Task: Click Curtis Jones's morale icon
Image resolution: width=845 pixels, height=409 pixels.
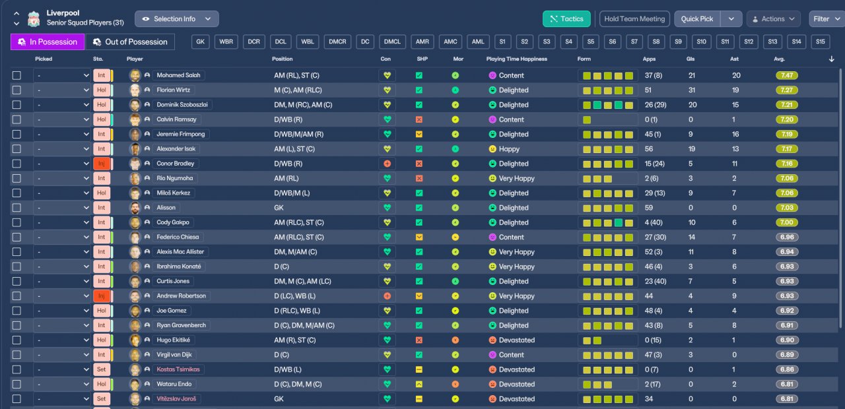Action: point(456,281)
